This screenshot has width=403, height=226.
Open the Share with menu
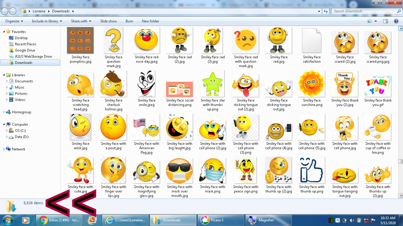click(x=81, y=21)
